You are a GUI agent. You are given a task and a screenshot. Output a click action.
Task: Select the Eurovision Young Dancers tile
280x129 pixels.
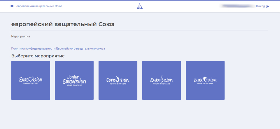118,80
